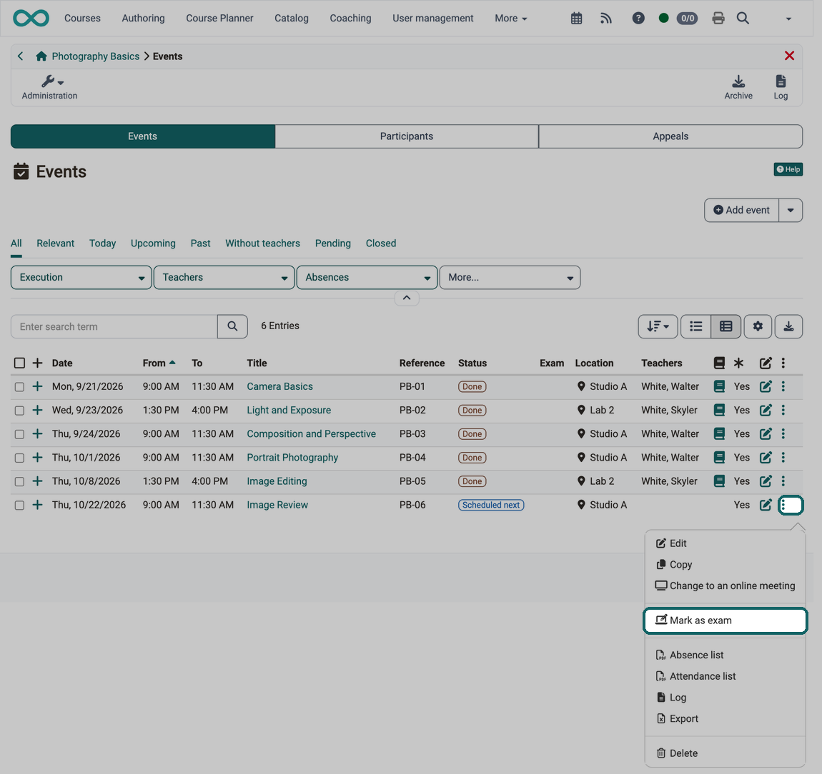This screenshot has height=774, width=822.
Task: Open the help question mark icon
Action: click(x=638, y=19)
